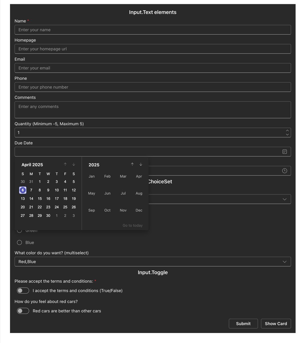Click the year picker's down arrow

141,164
